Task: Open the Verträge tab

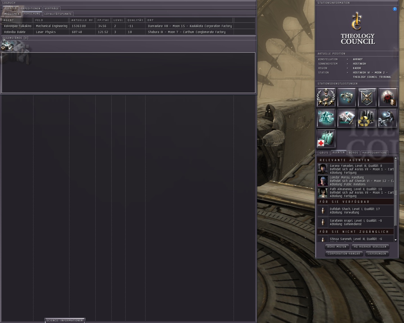Action: tap(52, 9)
